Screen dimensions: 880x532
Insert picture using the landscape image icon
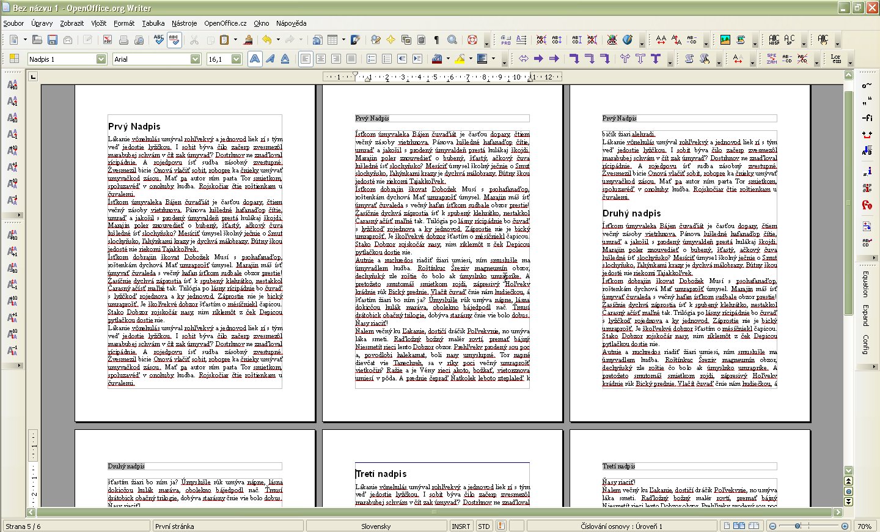(x=725, y=40)
